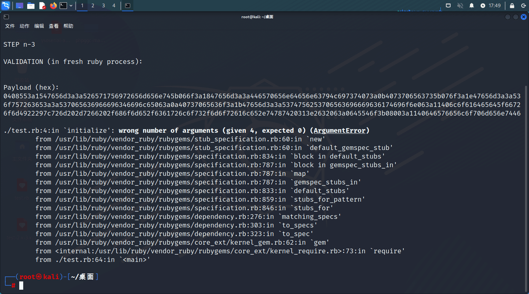Open the 文件 (File) menu
The image size is (529, 294).
(x=10, y=26)
